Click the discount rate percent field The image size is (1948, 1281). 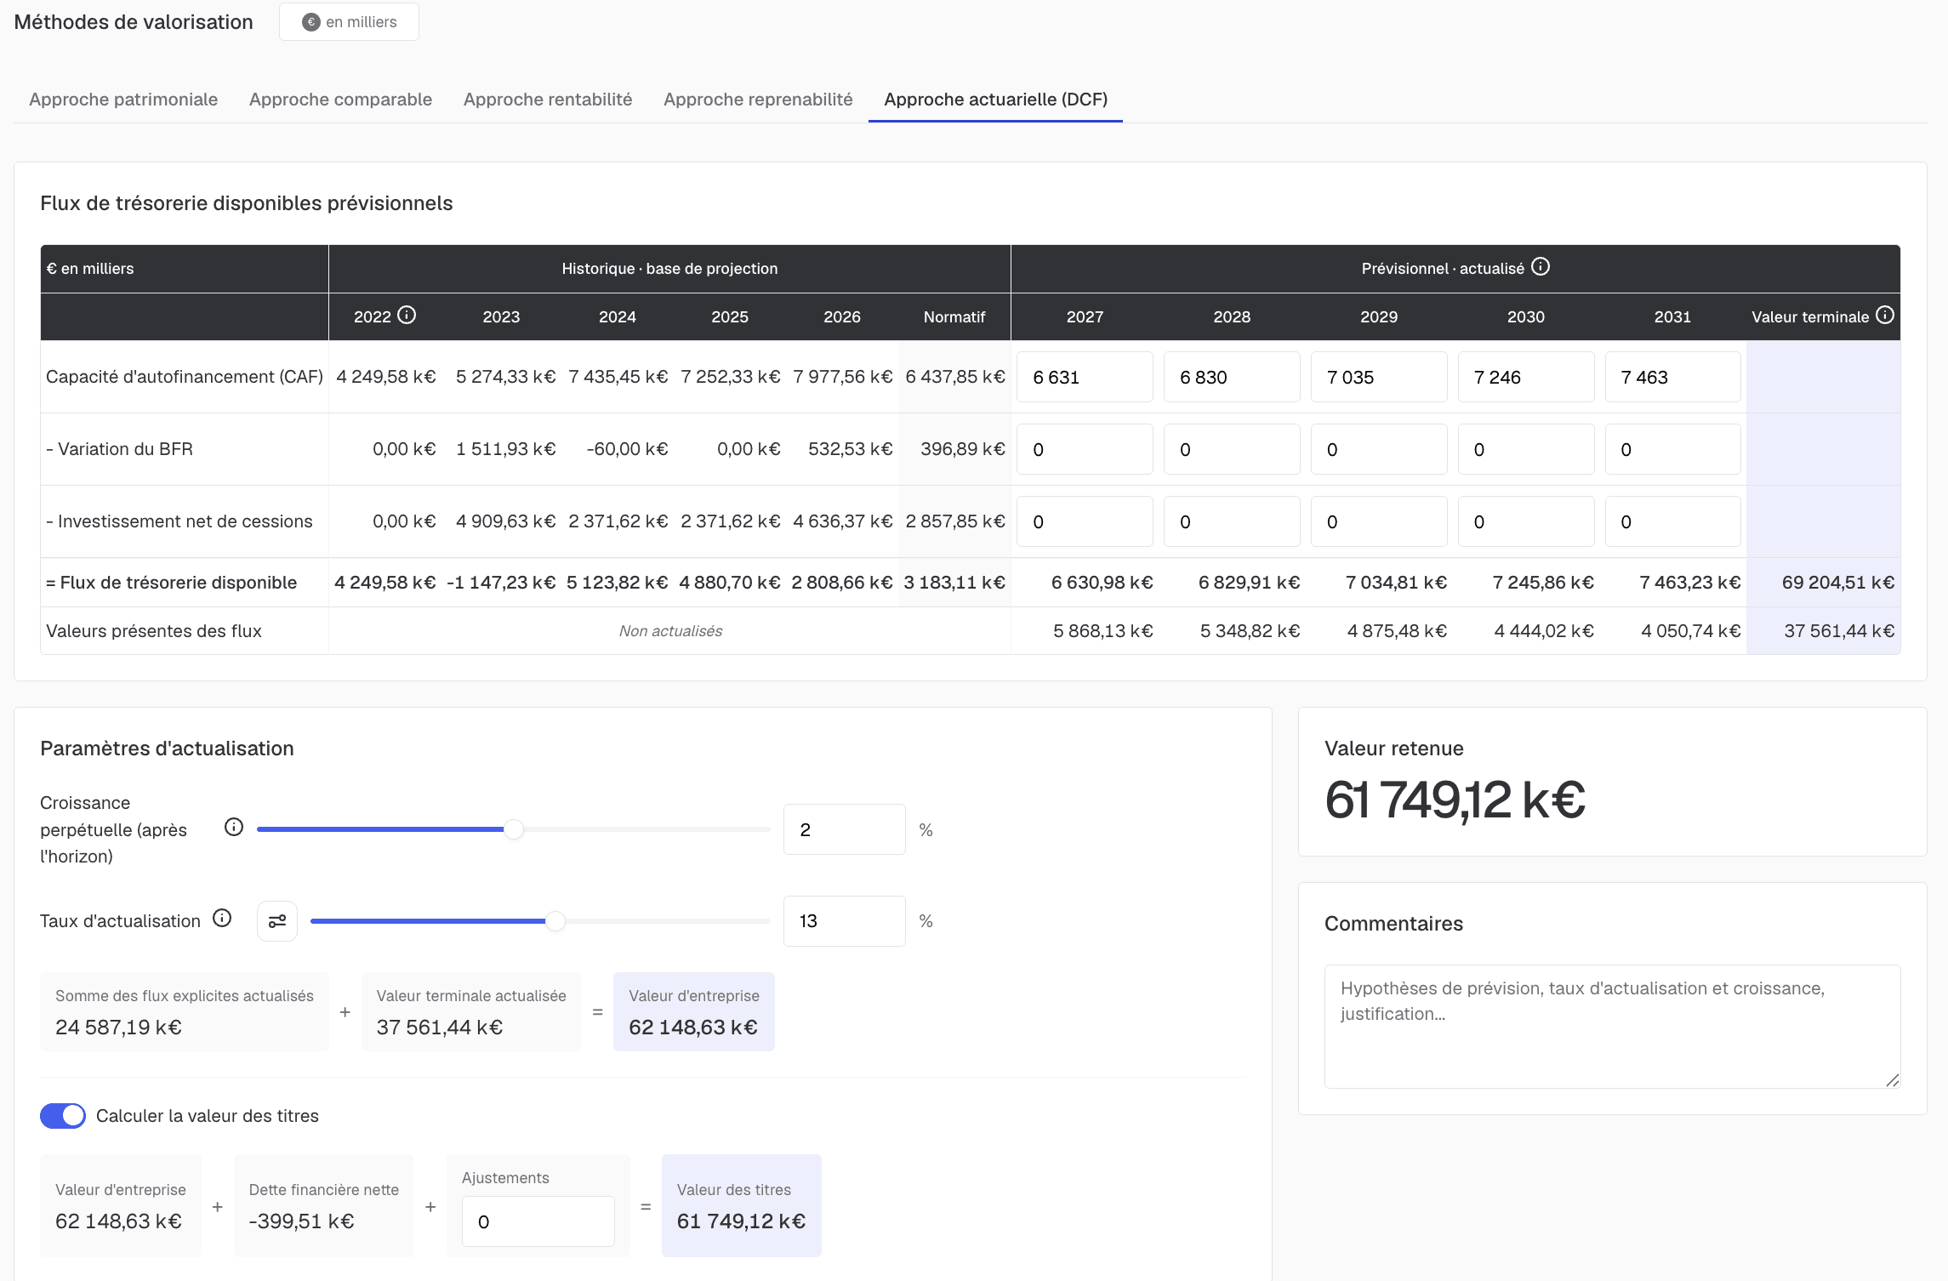point(844,921)
